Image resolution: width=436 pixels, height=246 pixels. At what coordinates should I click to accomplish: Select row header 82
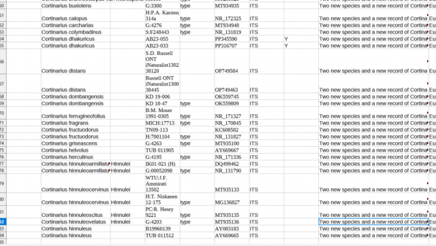point(3,222)
